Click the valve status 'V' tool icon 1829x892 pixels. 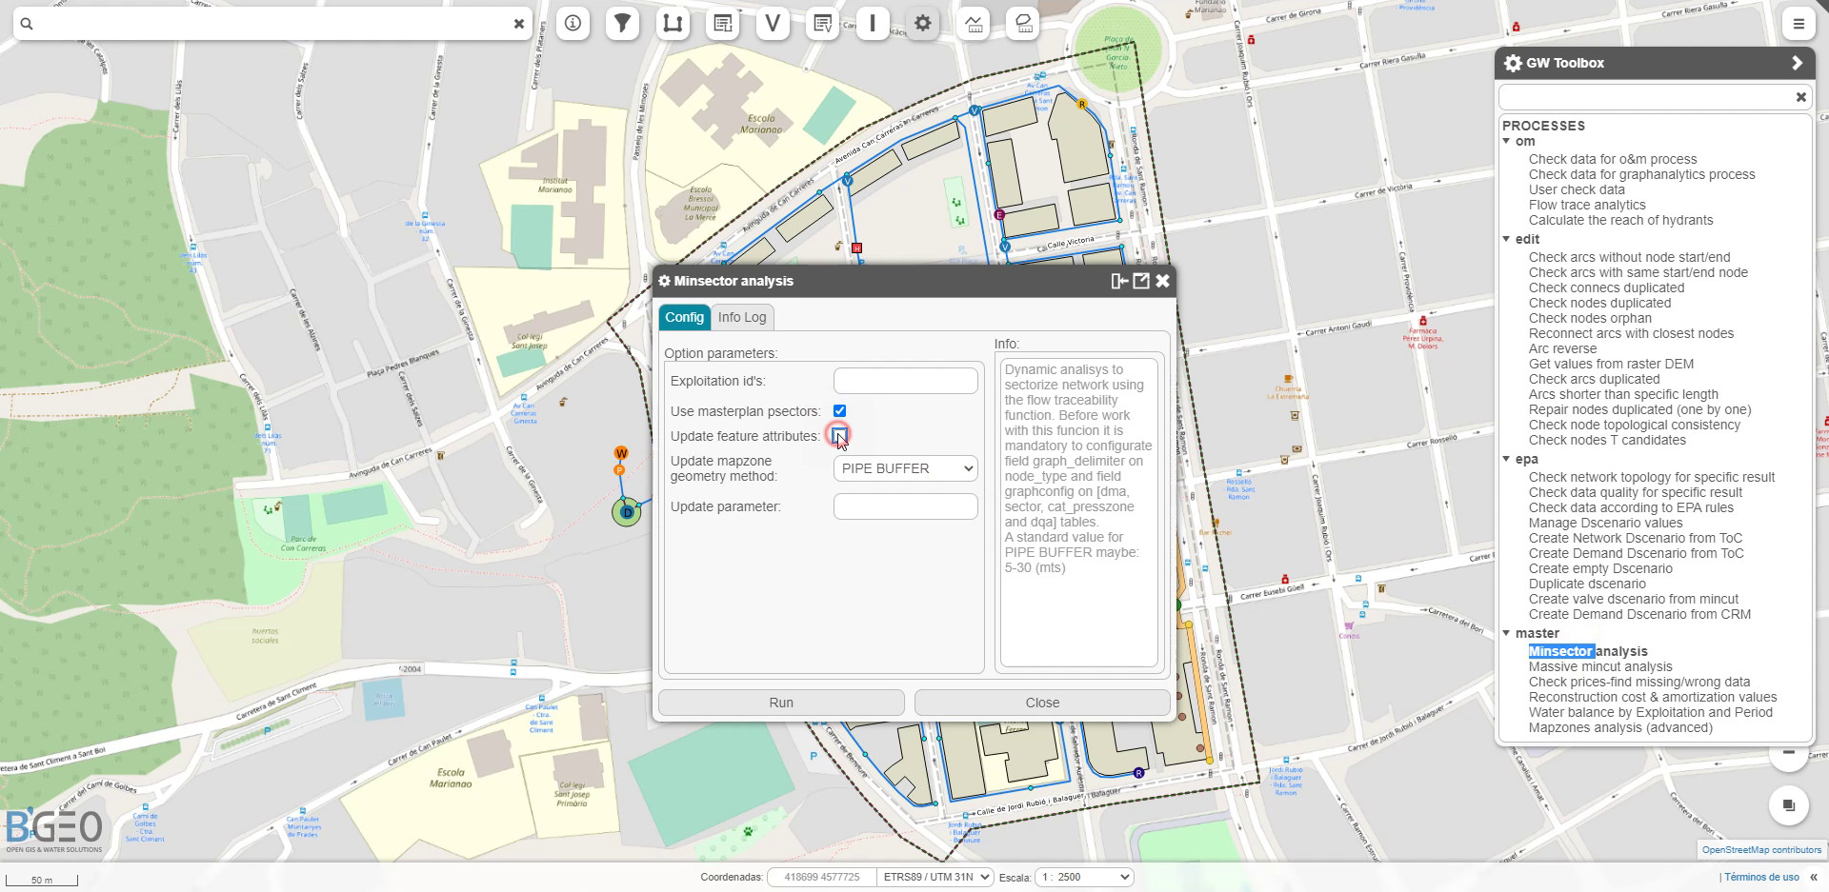(773, 23)
